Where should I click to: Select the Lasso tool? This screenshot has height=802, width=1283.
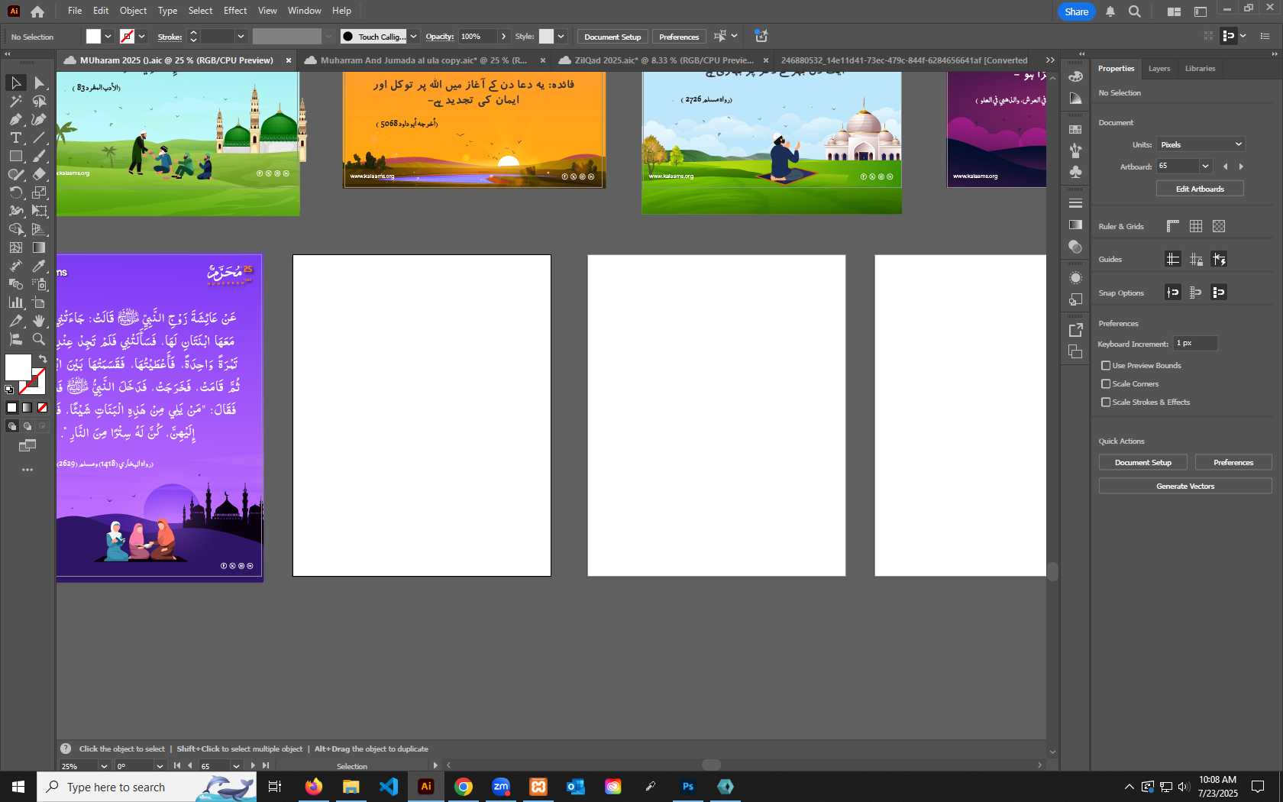(40, 101)
